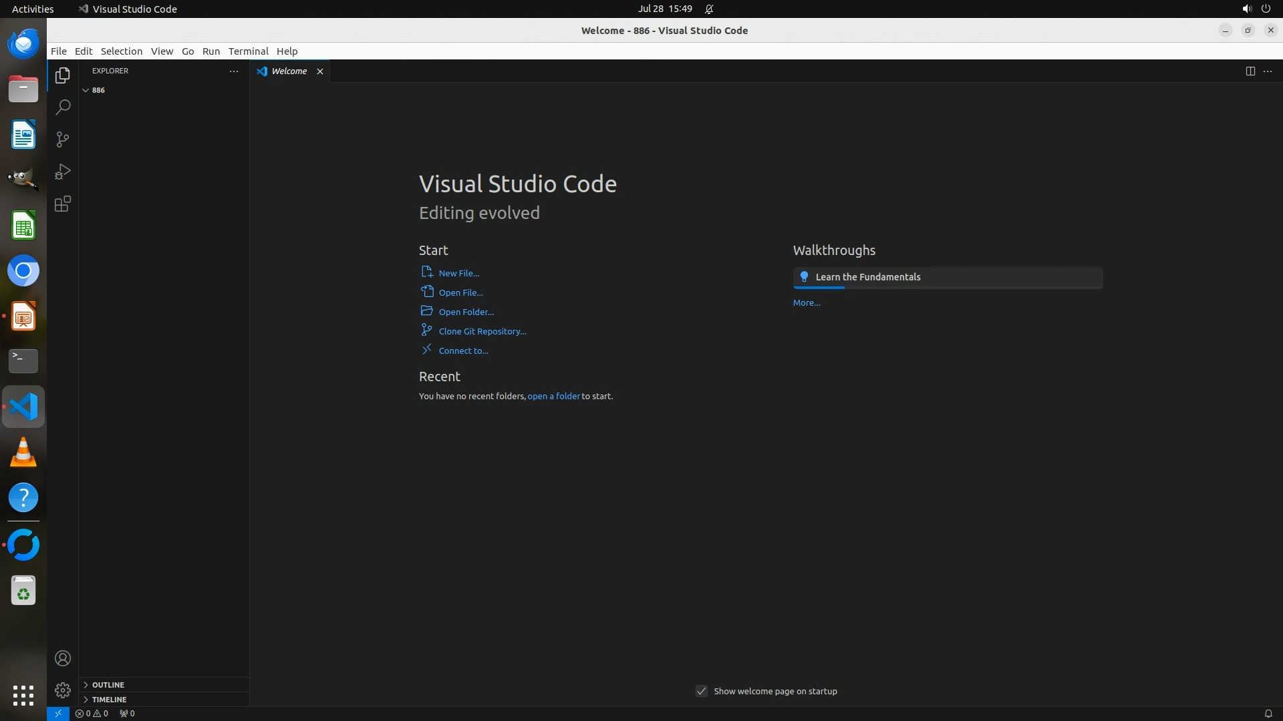Expand the TIMELINE section
This screenshot has height=721, width=1283.
pos(109,699)
